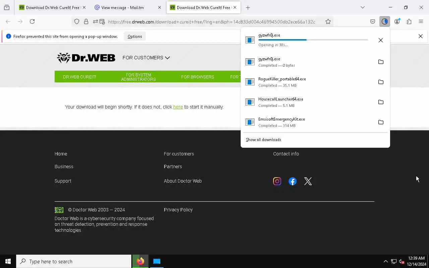Open About Doctor Web footer link

click(x=183, y=181)
